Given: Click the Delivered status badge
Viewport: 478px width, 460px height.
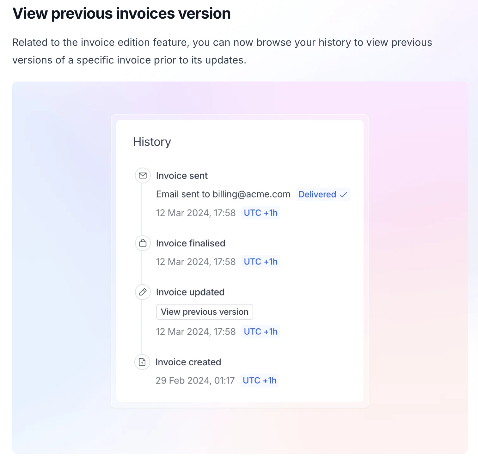Looking at the screenshot, I should pyautogui.click(x=323, y=195).
